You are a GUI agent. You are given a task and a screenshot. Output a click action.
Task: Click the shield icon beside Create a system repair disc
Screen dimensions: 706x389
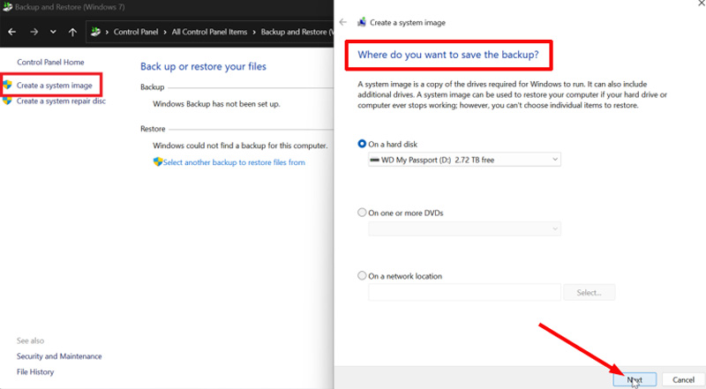tap(8, 101)
